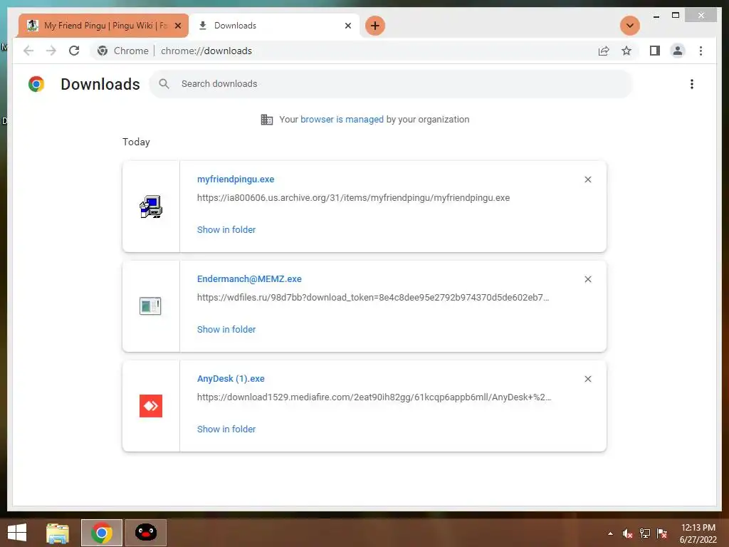
Task: Open the tab search dropdown arrow
Action: pos(630,26)
